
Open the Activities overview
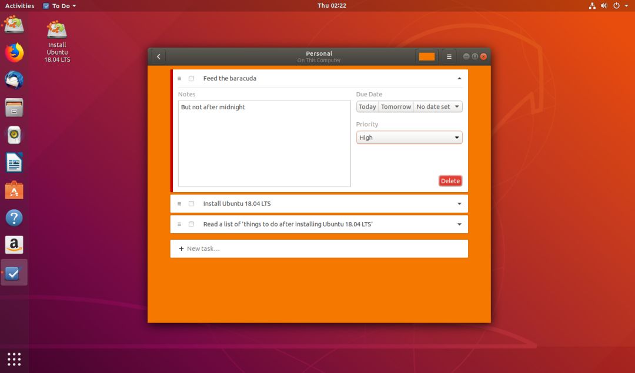pos(19,6)
